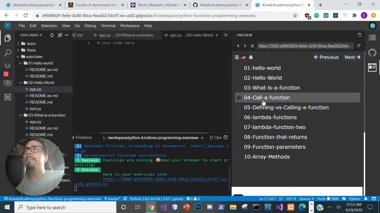Screen dimensions: 380x213
Task: Open exercise 08-Function-that-returns
Action: point(275,137)
